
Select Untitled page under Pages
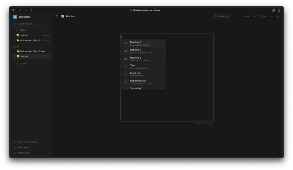click(x=31, y=56)
